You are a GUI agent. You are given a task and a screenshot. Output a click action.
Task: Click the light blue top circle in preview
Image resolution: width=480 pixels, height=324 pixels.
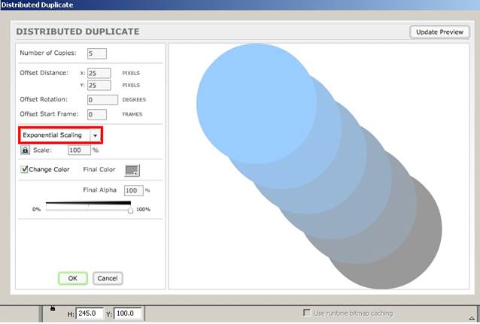click(x=257, y=104)
